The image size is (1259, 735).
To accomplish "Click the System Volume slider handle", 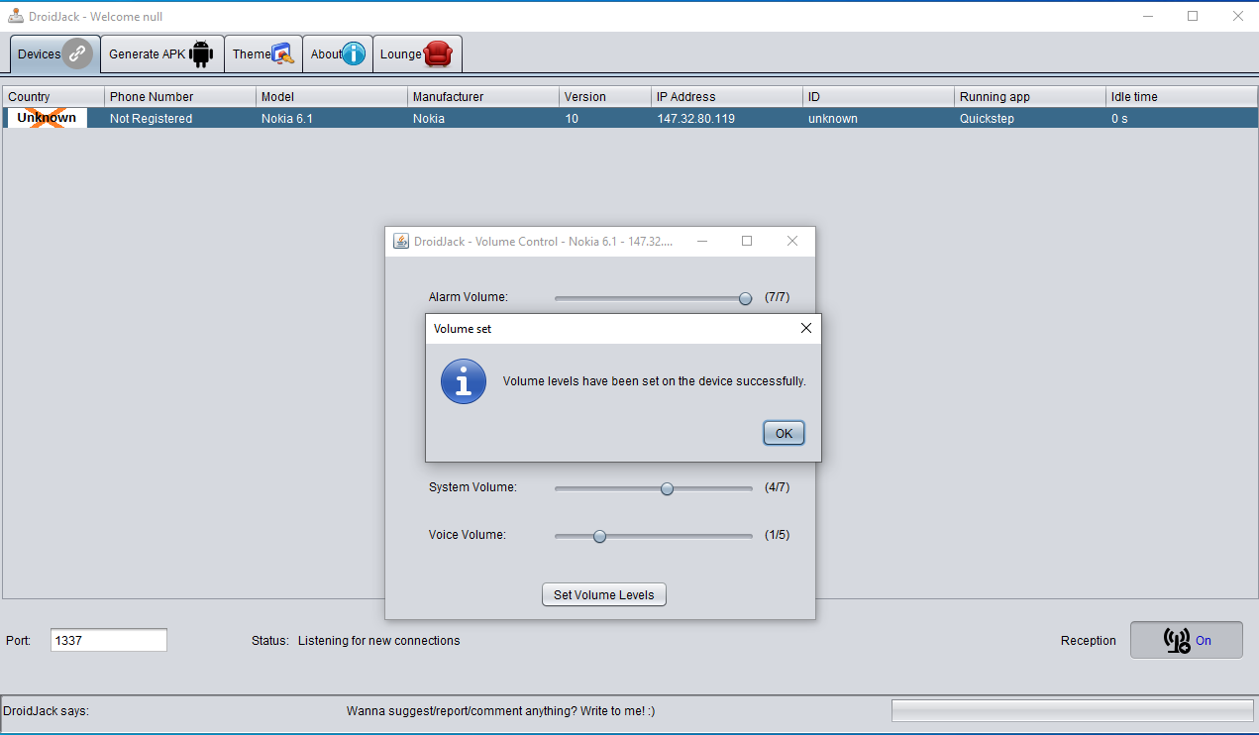I will point(667,488).
